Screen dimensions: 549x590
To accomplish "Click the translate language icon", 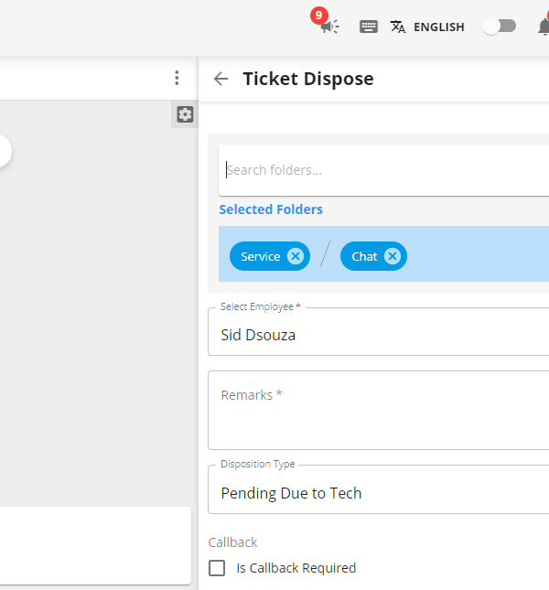I will click(x=398, y=27).
